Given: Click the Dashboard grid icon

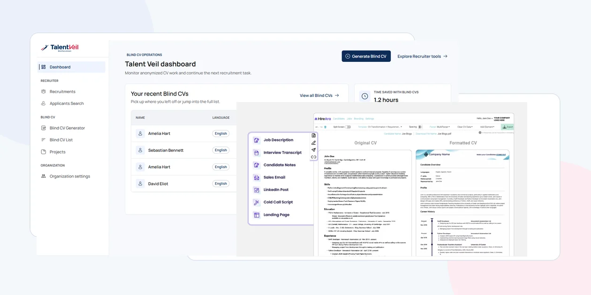Looking at the screenshot, I should [44, 67].
